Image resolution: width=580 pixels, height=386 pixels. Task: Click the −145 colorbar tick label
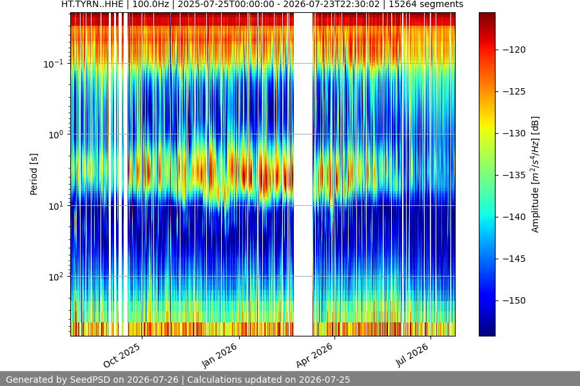coord(514,259)
